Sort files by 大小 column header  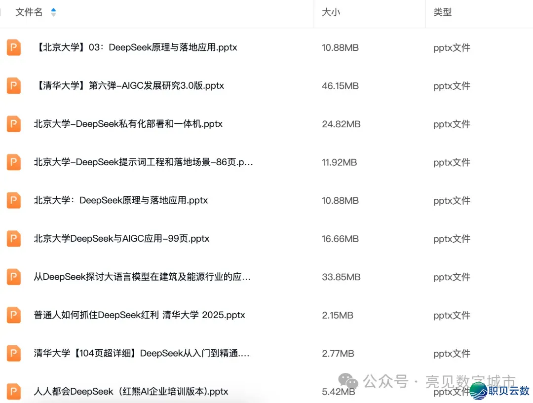pos(331,12)
